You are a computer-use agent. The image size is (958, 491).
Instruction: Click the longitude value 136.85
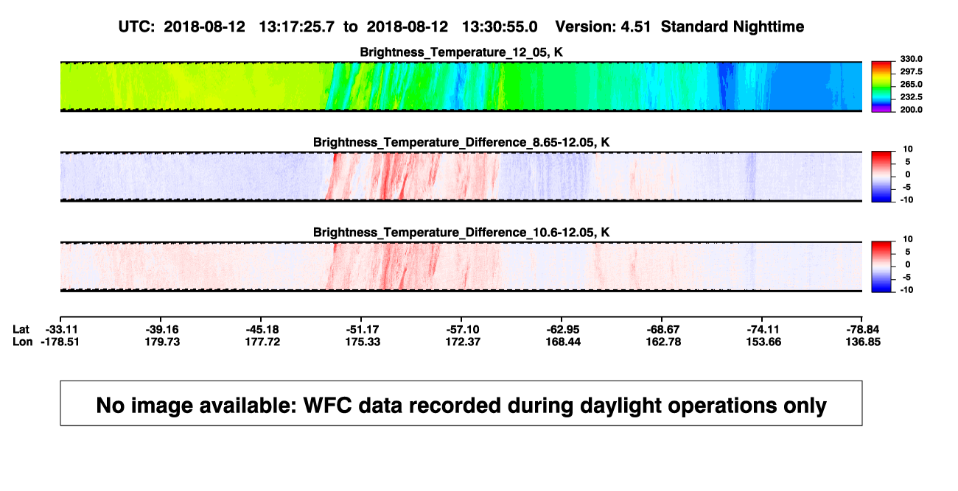tap(862, 342)
